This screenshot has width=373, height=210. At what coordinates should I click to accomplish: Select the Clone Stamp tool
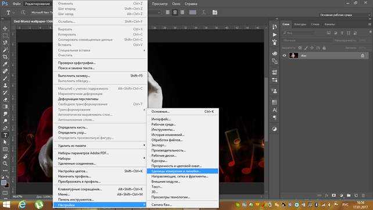point(5,86)
